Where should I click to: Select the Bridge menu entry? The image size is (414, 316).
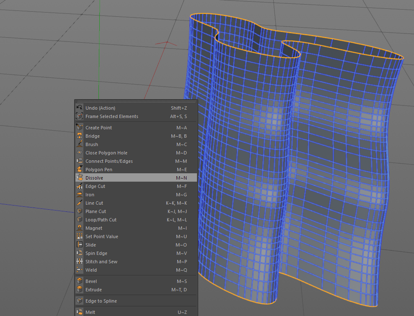click(x=136, y=136)
